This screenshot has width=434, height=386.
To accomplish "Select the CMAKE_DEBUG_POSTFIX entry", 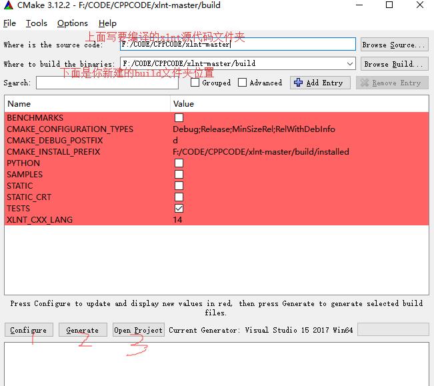I will click(x=55, y=141).
